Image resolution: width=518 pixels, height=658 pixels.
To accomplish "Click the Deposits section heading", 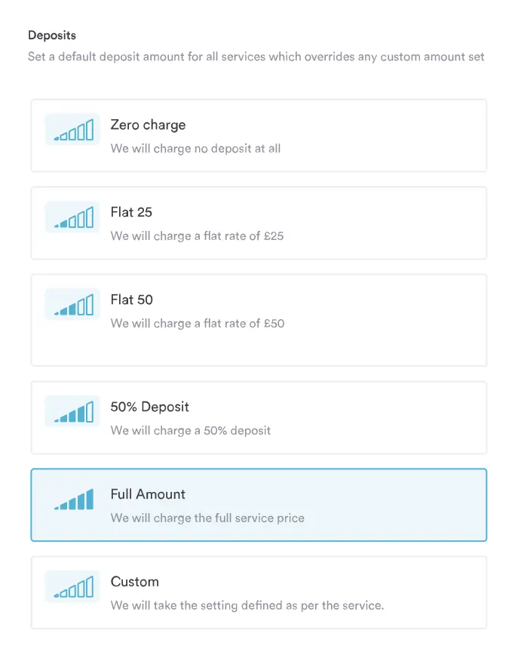I will (x=52, y=35).
